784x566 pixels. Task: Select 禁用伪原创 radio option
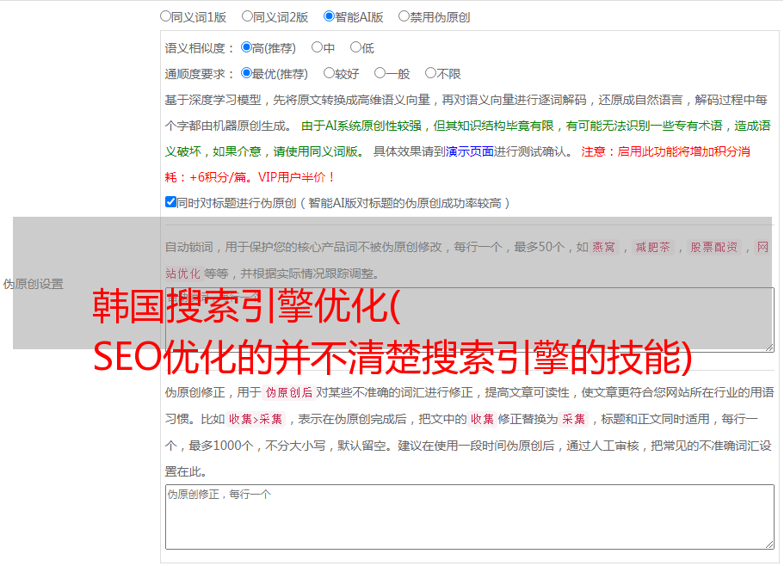click(x=404, y=16)
